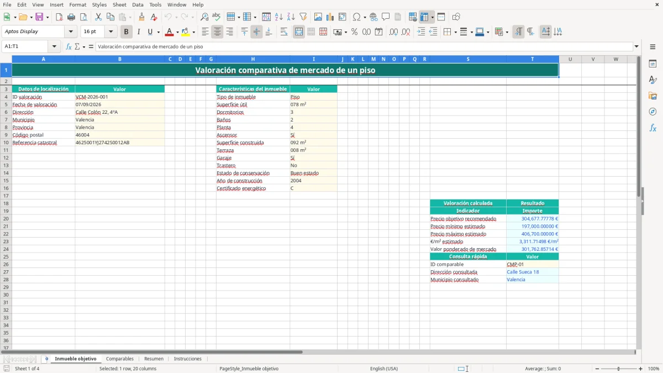Toggle align left
Image resolution: width=663 pixels, height=373 pixels.
205,32
